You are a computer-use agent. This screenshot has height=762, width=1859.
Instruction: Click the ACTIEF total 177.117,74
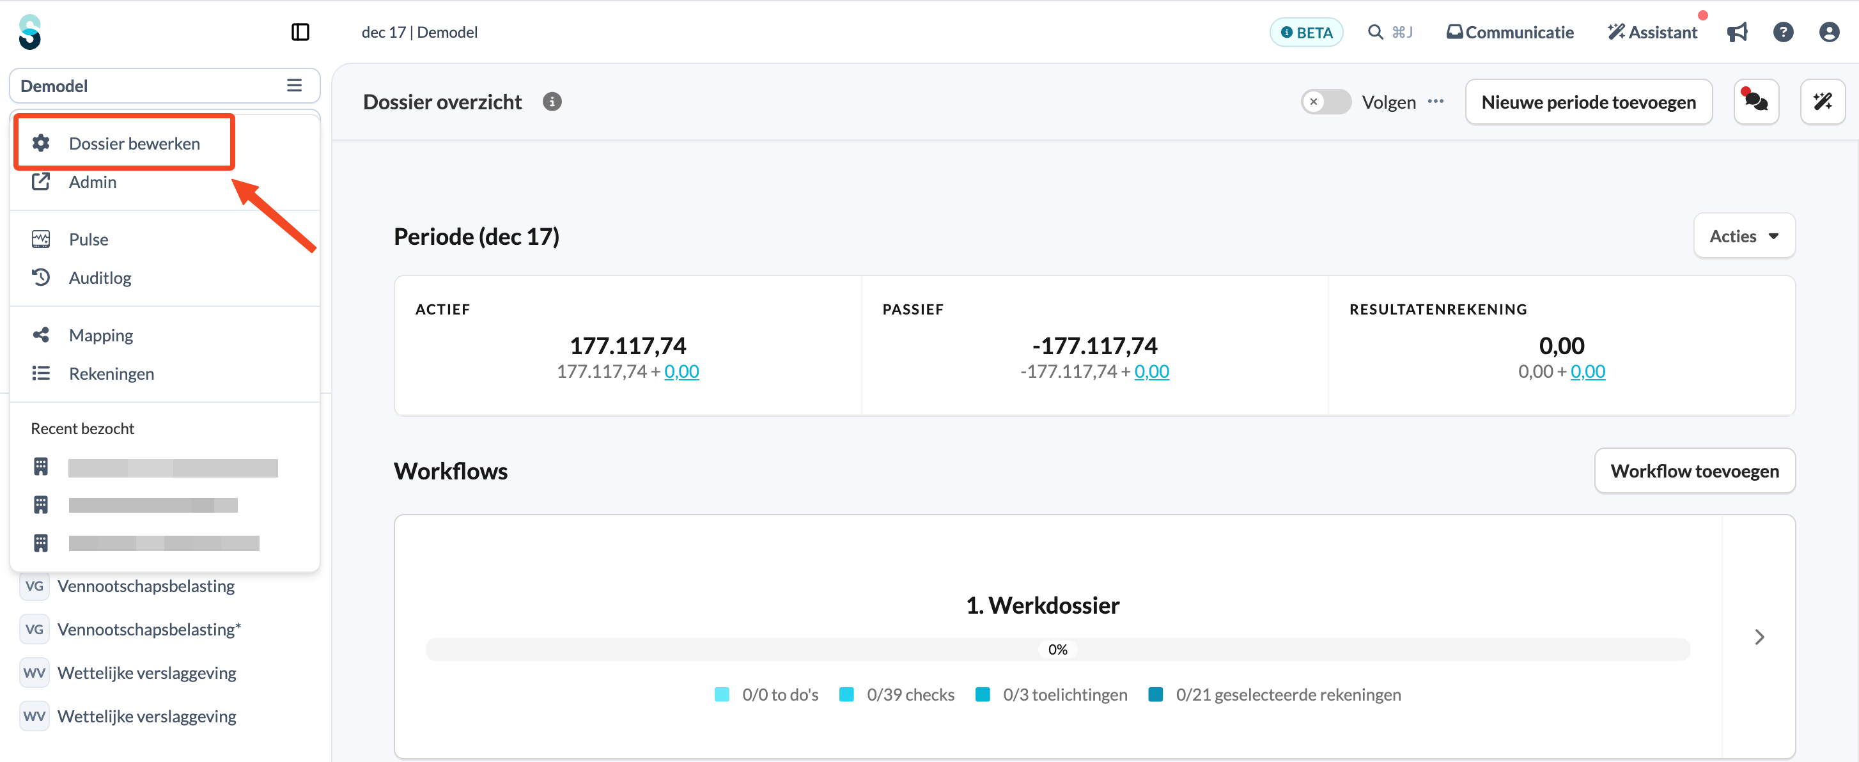628,345
